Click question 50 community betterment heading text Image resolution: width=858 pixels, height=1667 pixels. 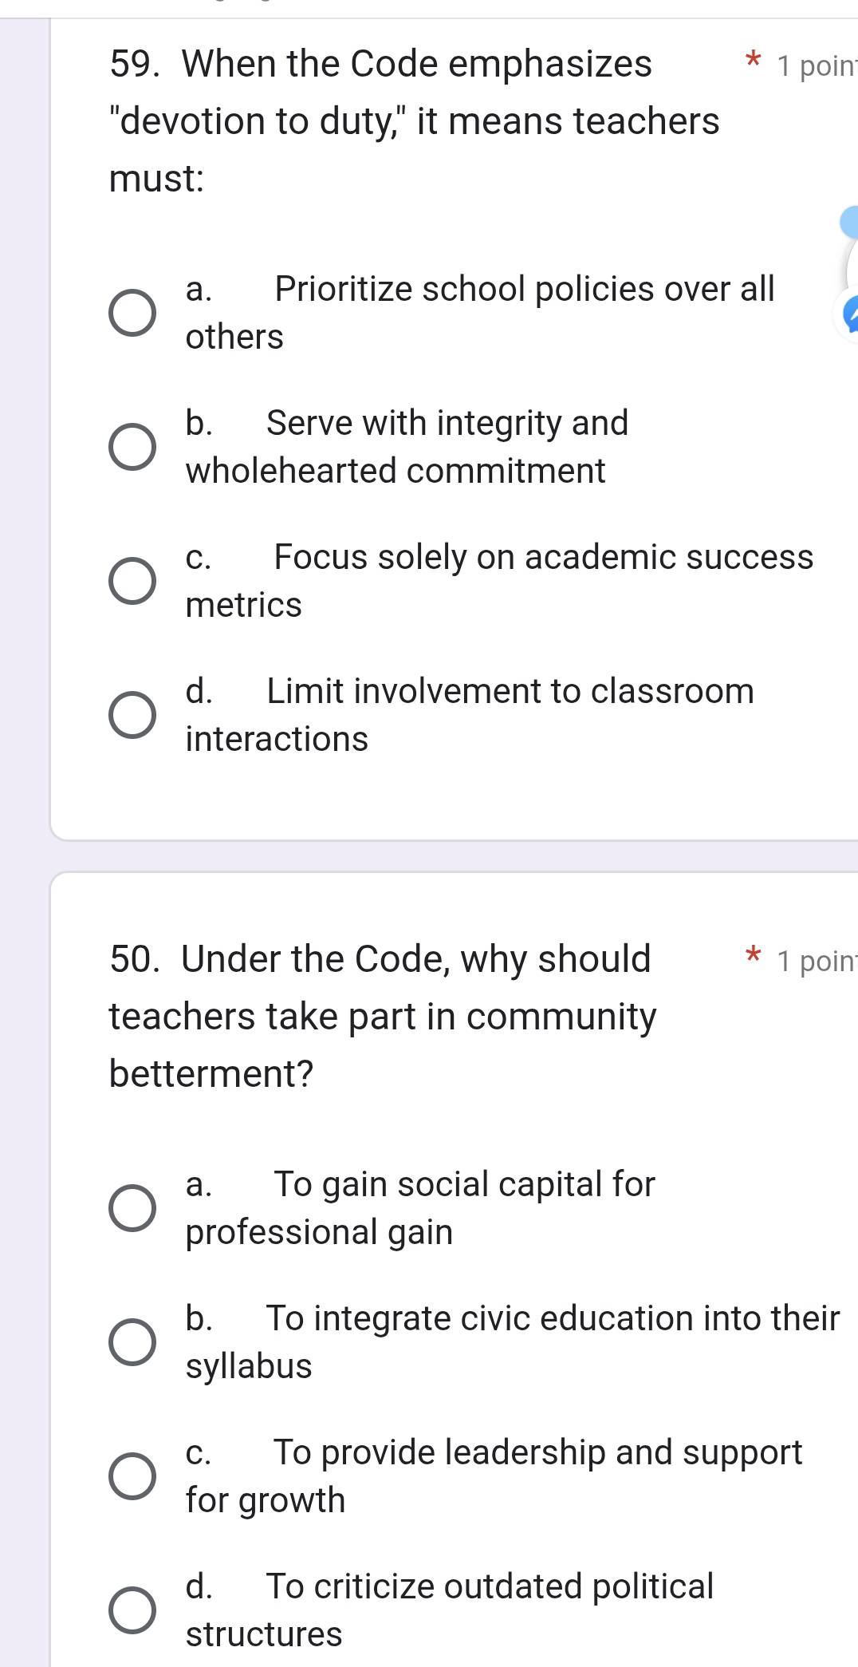(383, 1017)
